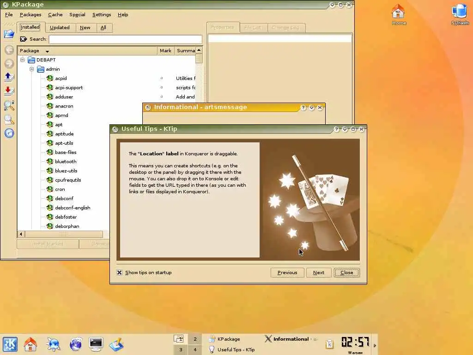
Task: Collapse the DEBAPT tree node
Action: click(22, 60)
